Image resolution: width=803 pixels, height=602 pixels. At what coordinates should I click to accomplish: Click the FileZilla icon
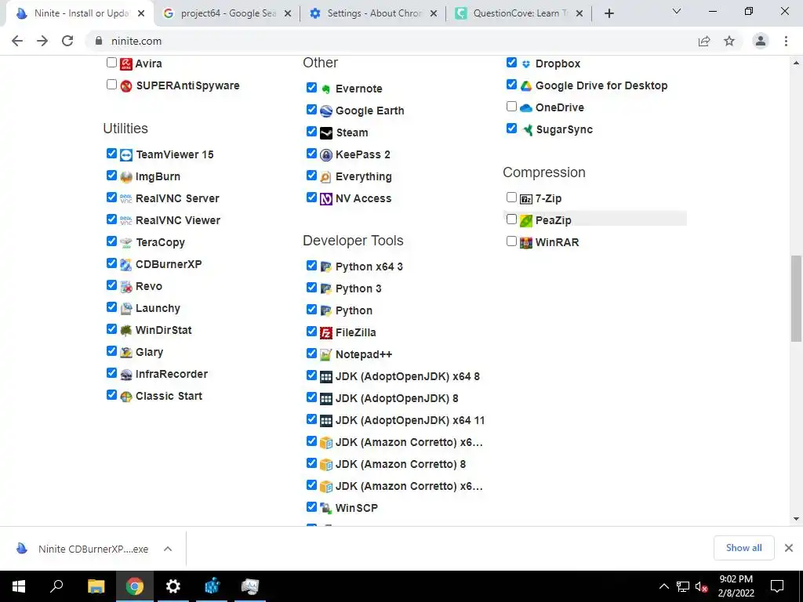click(326, 332)
